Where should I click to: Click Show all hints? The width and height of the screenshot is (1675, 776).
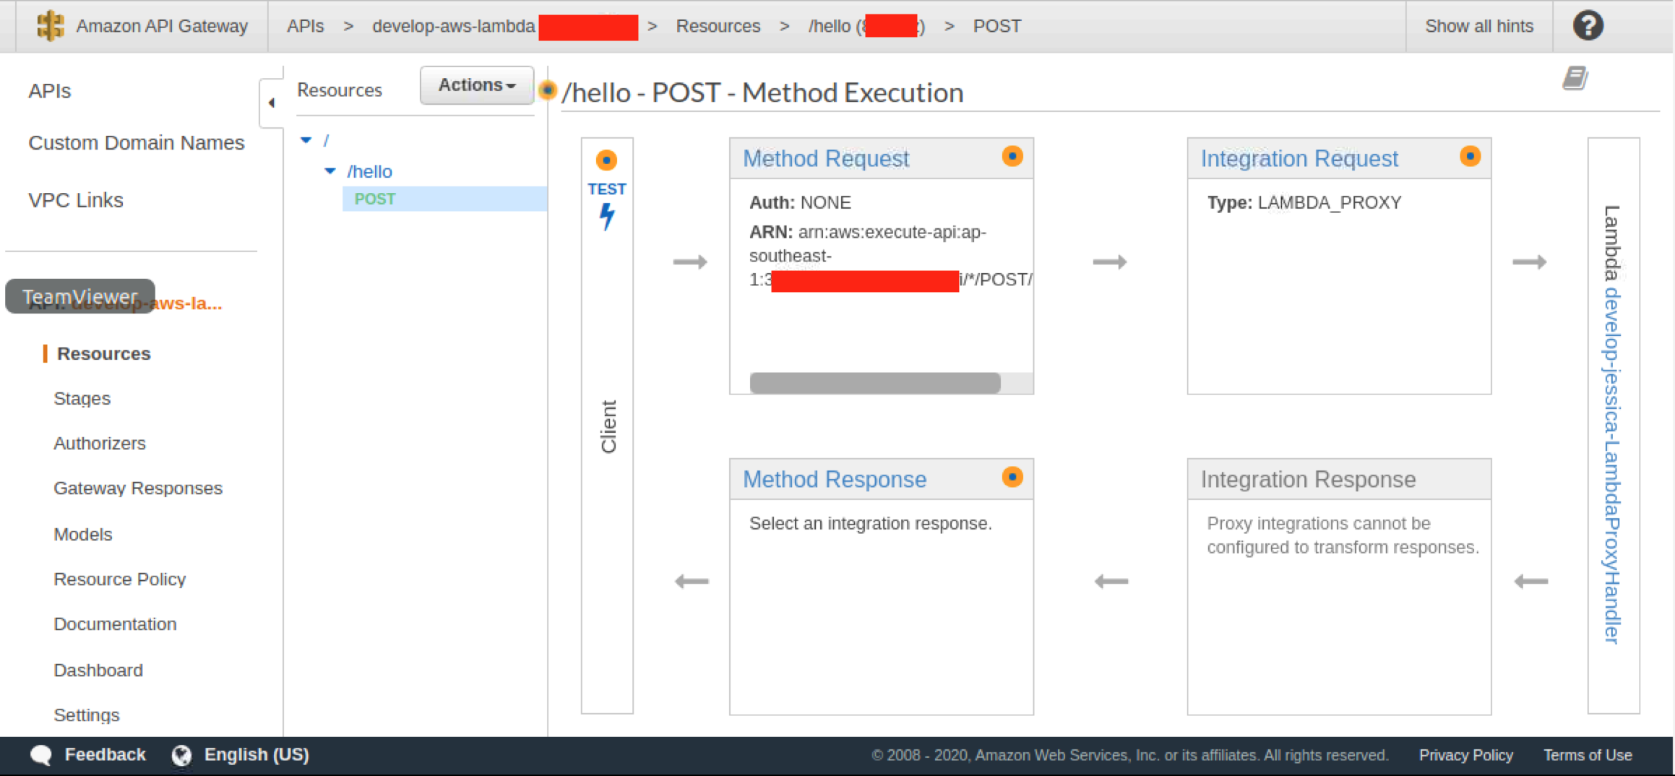(x=1479, y=26)
